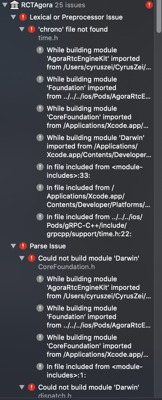Click the gray icon for the first 'Darwin' imported note
The width and height of the screenshot is (162, 400).
(40, 138)
